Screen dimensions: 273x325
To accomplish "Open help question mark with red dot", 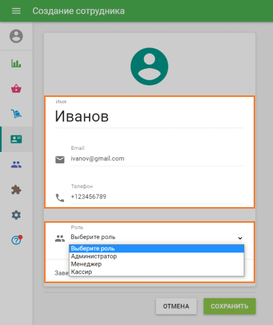I will click(17, 240).
